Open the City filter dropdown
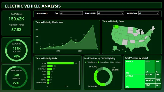 pyautogui.click(x=71, y=13)
